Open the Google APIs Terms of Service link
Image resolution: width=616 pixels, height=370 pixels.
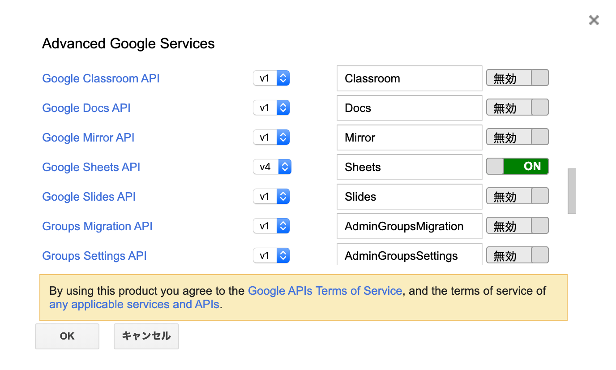coord(325,291)
